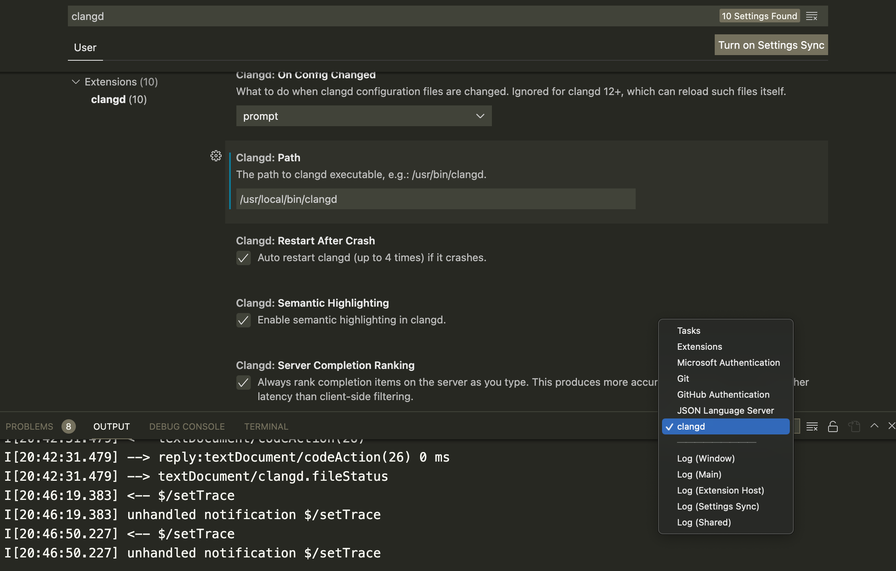Open the output log in editor
The height and width of the screenshot is (571, 896).
pos(854,426)
